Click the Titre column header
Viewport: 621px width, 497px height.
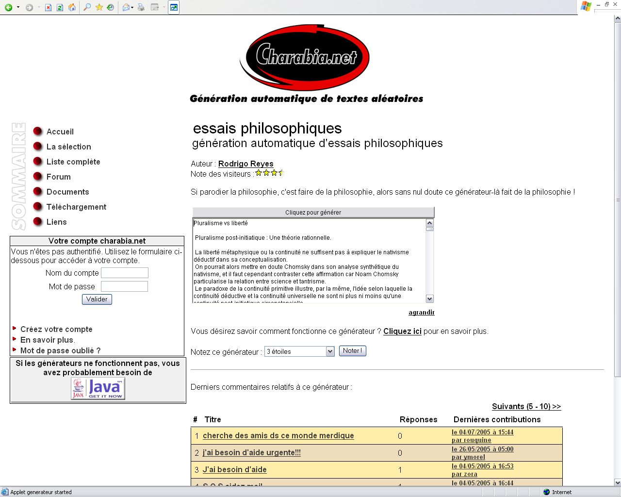(x=212, y=419)
